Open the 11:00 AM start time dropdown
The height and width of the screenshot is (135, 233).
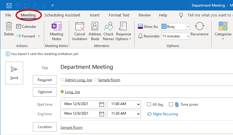pyautogui.click(x=138, y=104)
